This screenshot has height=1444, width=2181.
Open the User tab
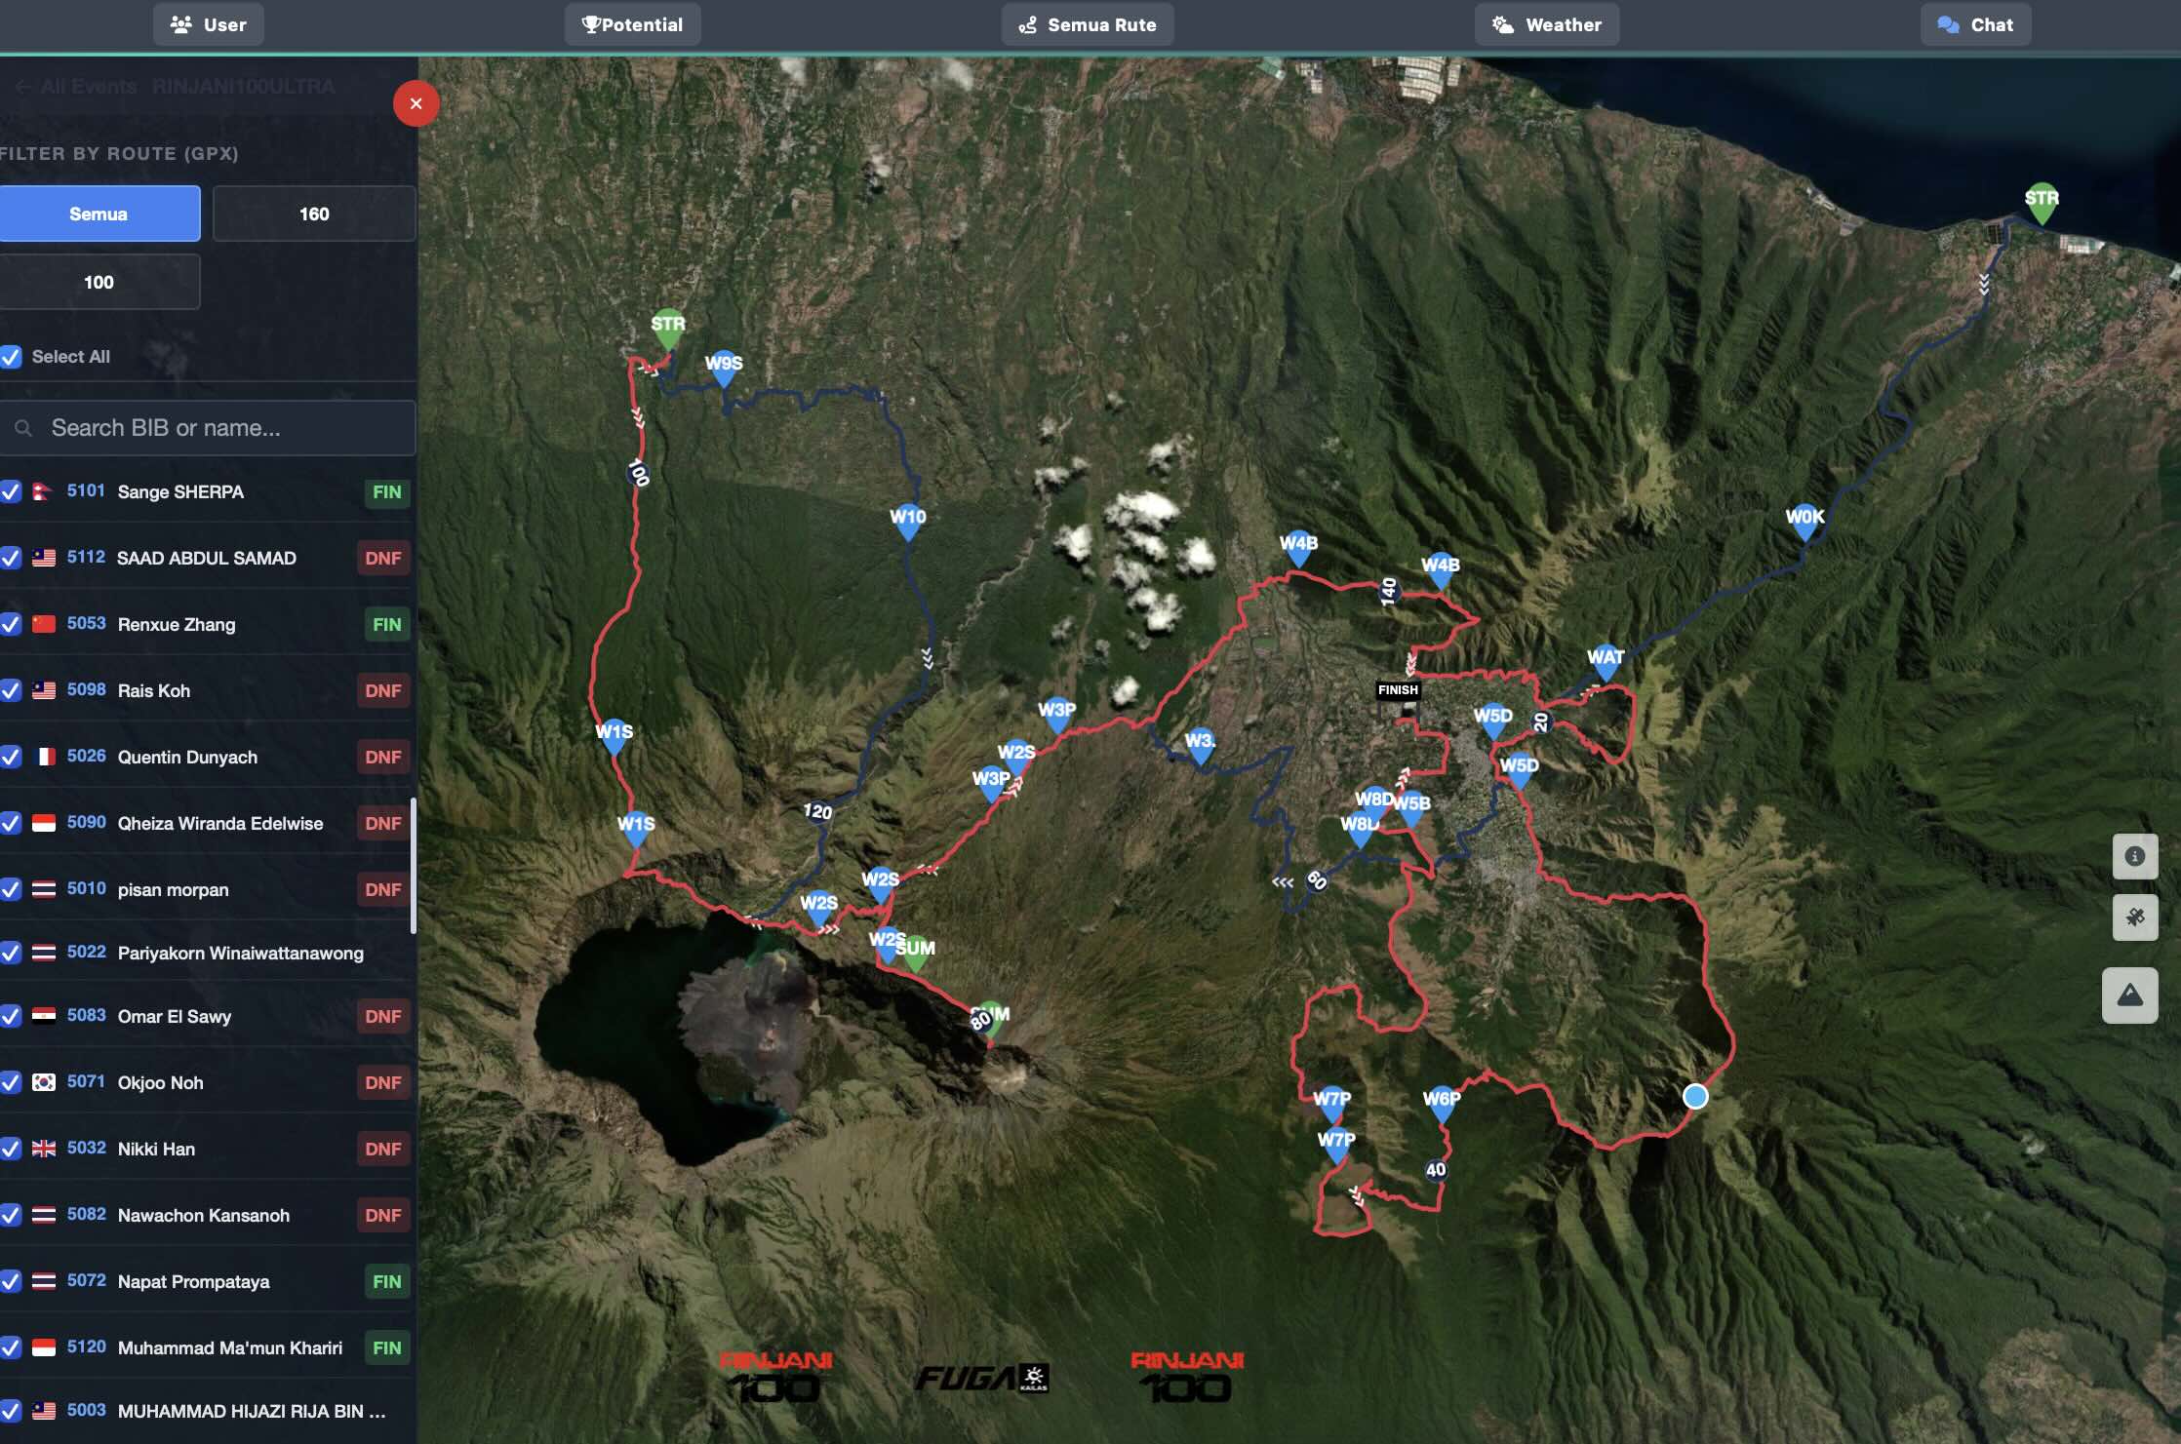tap(208, 24)
